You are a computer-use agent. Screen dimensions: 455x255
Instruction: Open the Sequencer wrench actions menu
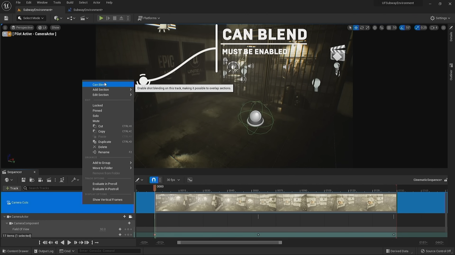pos(74,180)
